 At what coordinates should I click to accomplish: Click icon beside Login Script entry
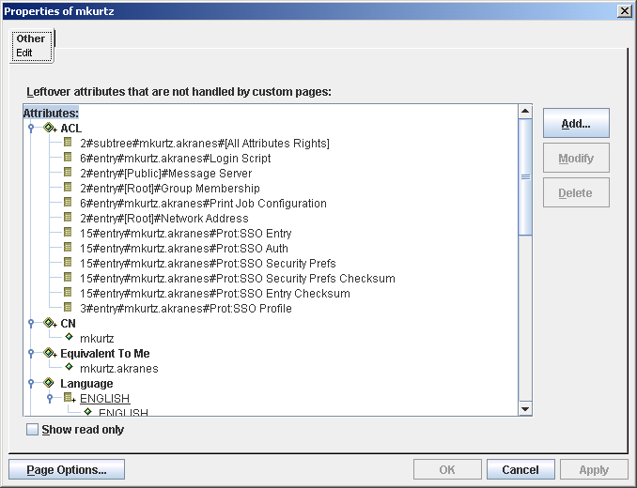(x=68, y=157)
